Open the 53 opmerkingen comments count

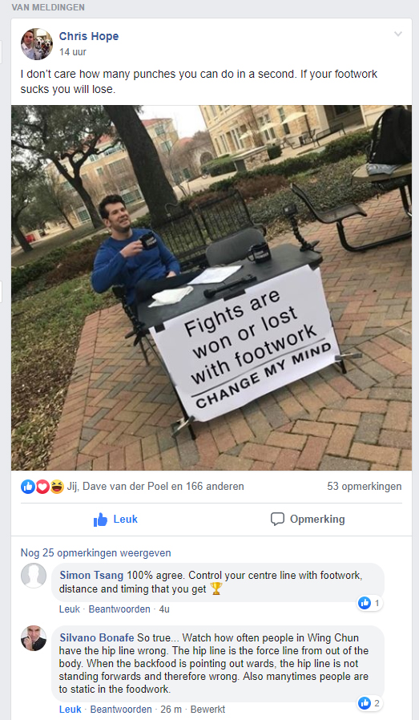[x=364, y=486]
